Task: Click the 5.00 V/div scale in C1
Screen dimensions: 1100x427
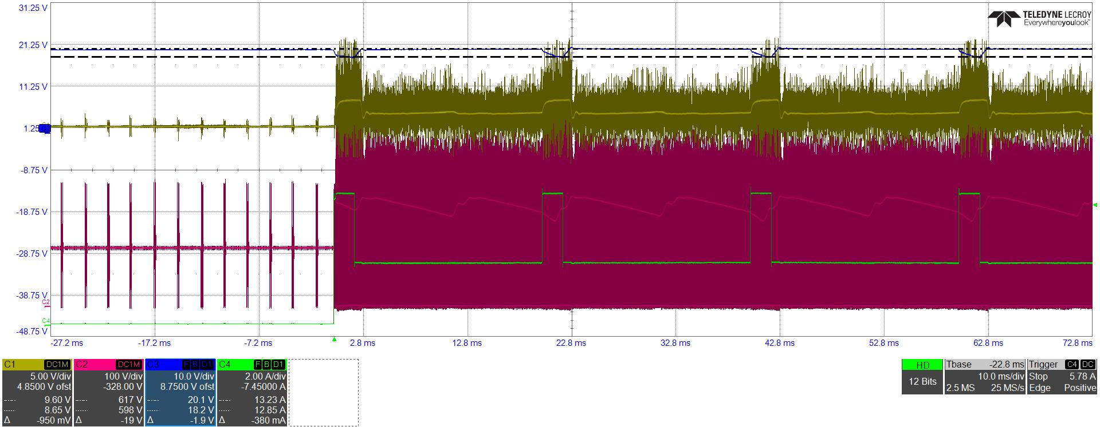Action: point(50,377)
